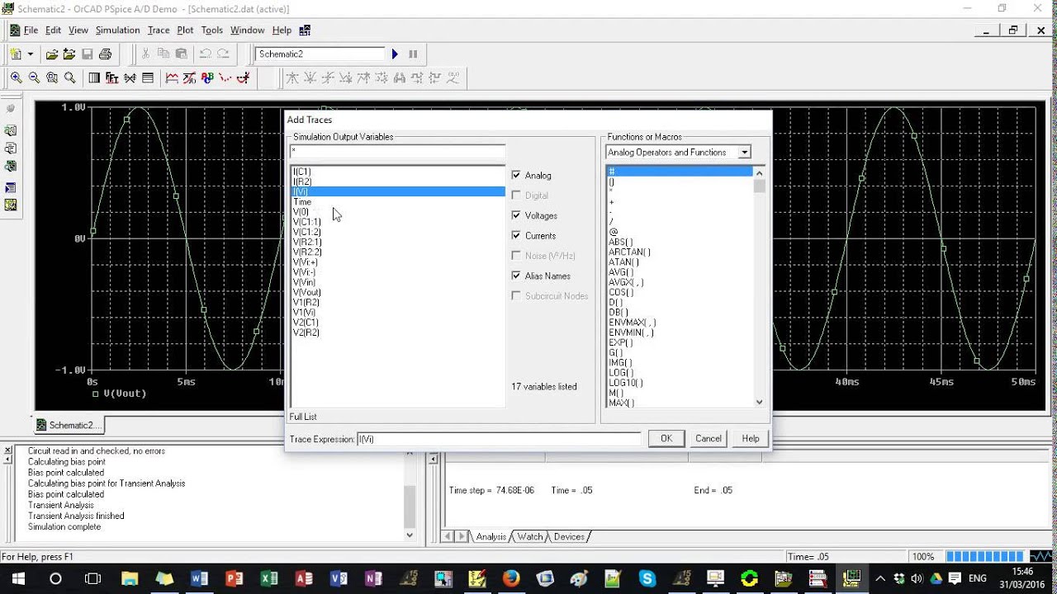Viewport: 1057px width, 594px height.
Task: Click the Save icon in toolbar
Action: coord(87,54)
